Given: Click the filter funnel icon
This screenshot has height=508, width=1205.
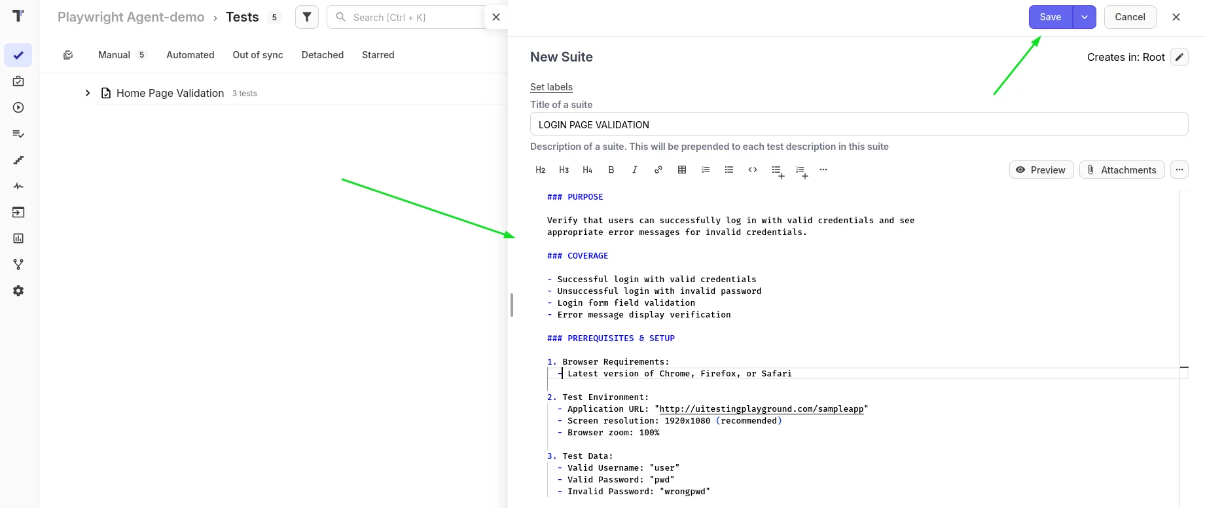Looking at the screenshot, I should click(x=306, y=17).
